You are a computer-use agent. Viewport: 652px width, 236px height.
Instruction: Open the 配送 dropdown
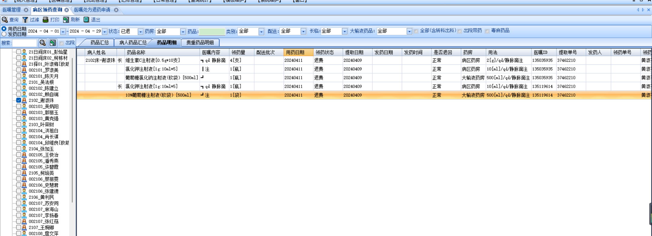coord(303,31)
